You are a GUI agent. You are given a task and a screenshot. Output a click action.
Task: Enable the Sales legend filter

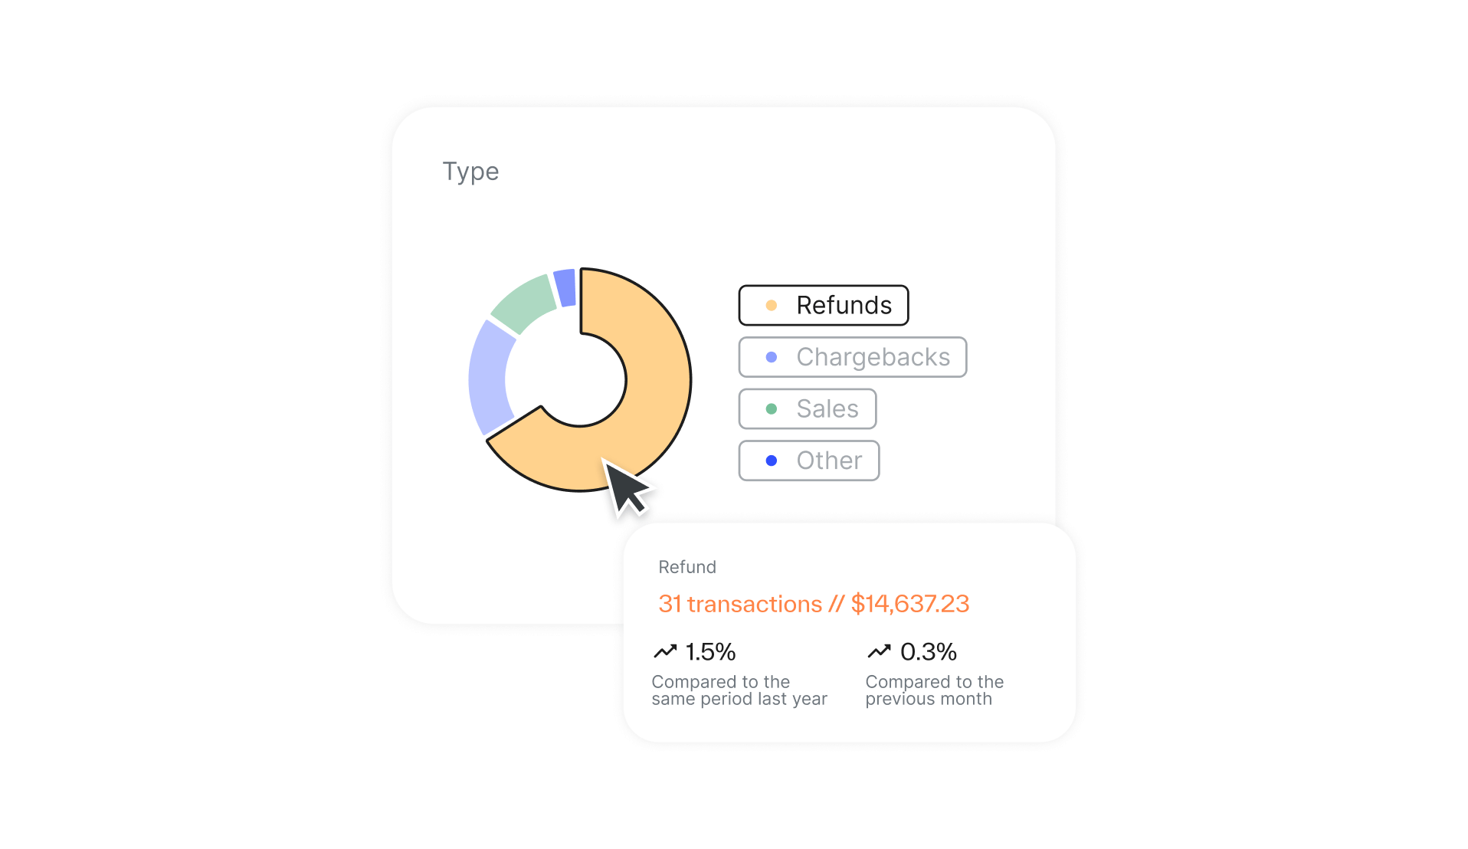(x=807, y=409)
